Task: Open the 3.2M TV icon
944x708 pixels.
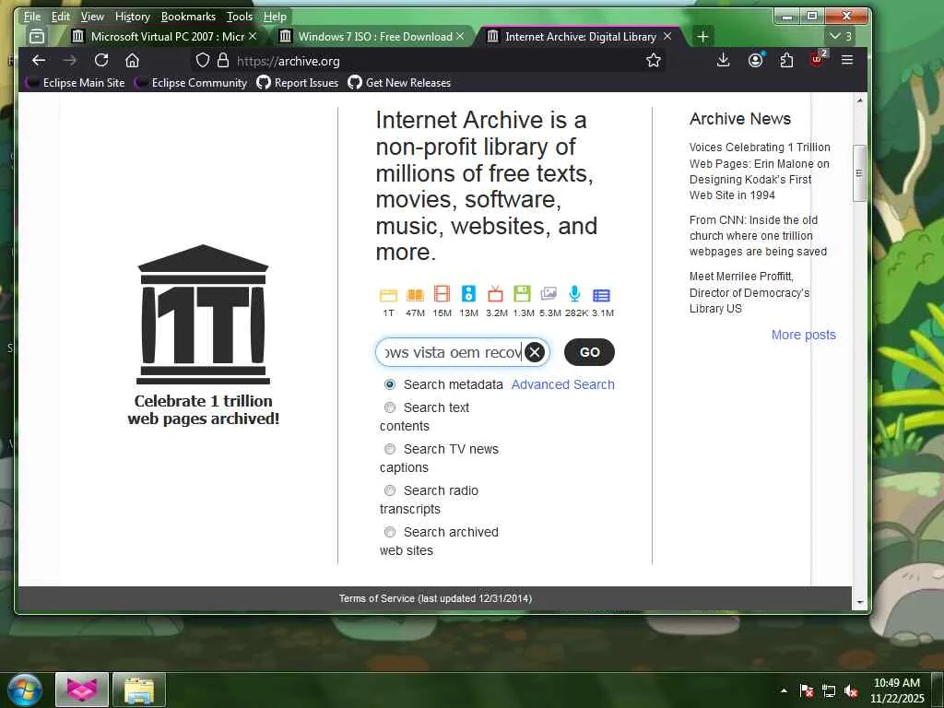Action: 495,294
